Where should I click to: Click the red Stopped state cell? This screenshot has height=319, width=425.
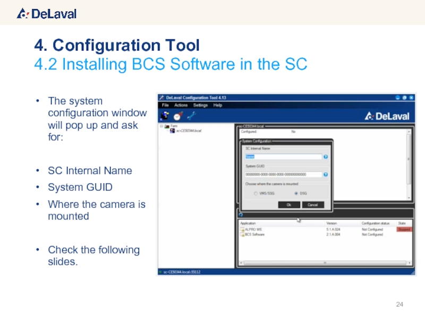(404, 230)
